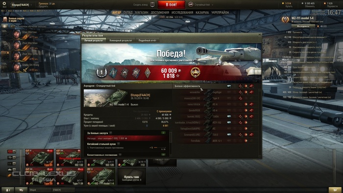Open the chat channels button
343x193 pixels.
pos(21,190)
